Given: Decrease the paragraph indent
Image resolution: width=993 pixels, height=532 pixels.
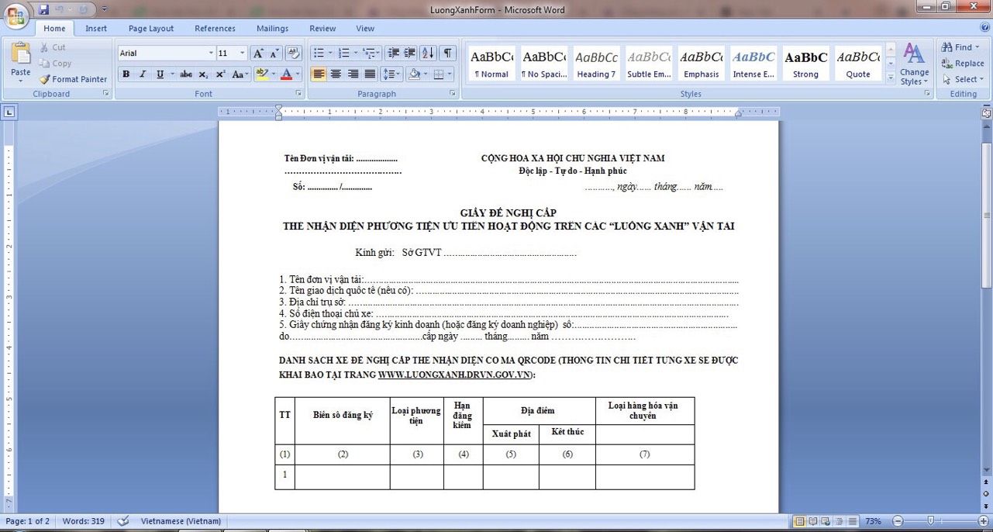Looking at the screenshot, I should (x=393, y=54).
